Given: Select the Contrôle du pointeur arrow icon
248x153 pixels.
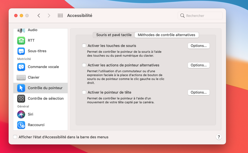Looking at the screenshot, I should coord(21,88).
